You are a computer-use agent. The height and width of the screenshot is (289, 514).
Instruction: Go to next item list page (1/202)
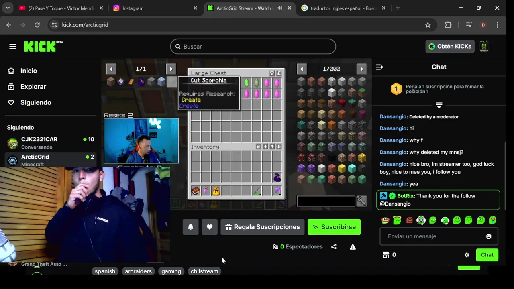(x=361, y=69)
